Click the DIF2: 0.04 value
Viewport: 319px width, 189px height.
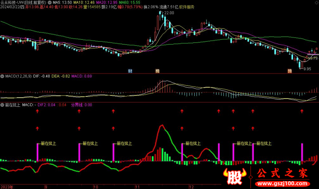click(x=46, y=105)
